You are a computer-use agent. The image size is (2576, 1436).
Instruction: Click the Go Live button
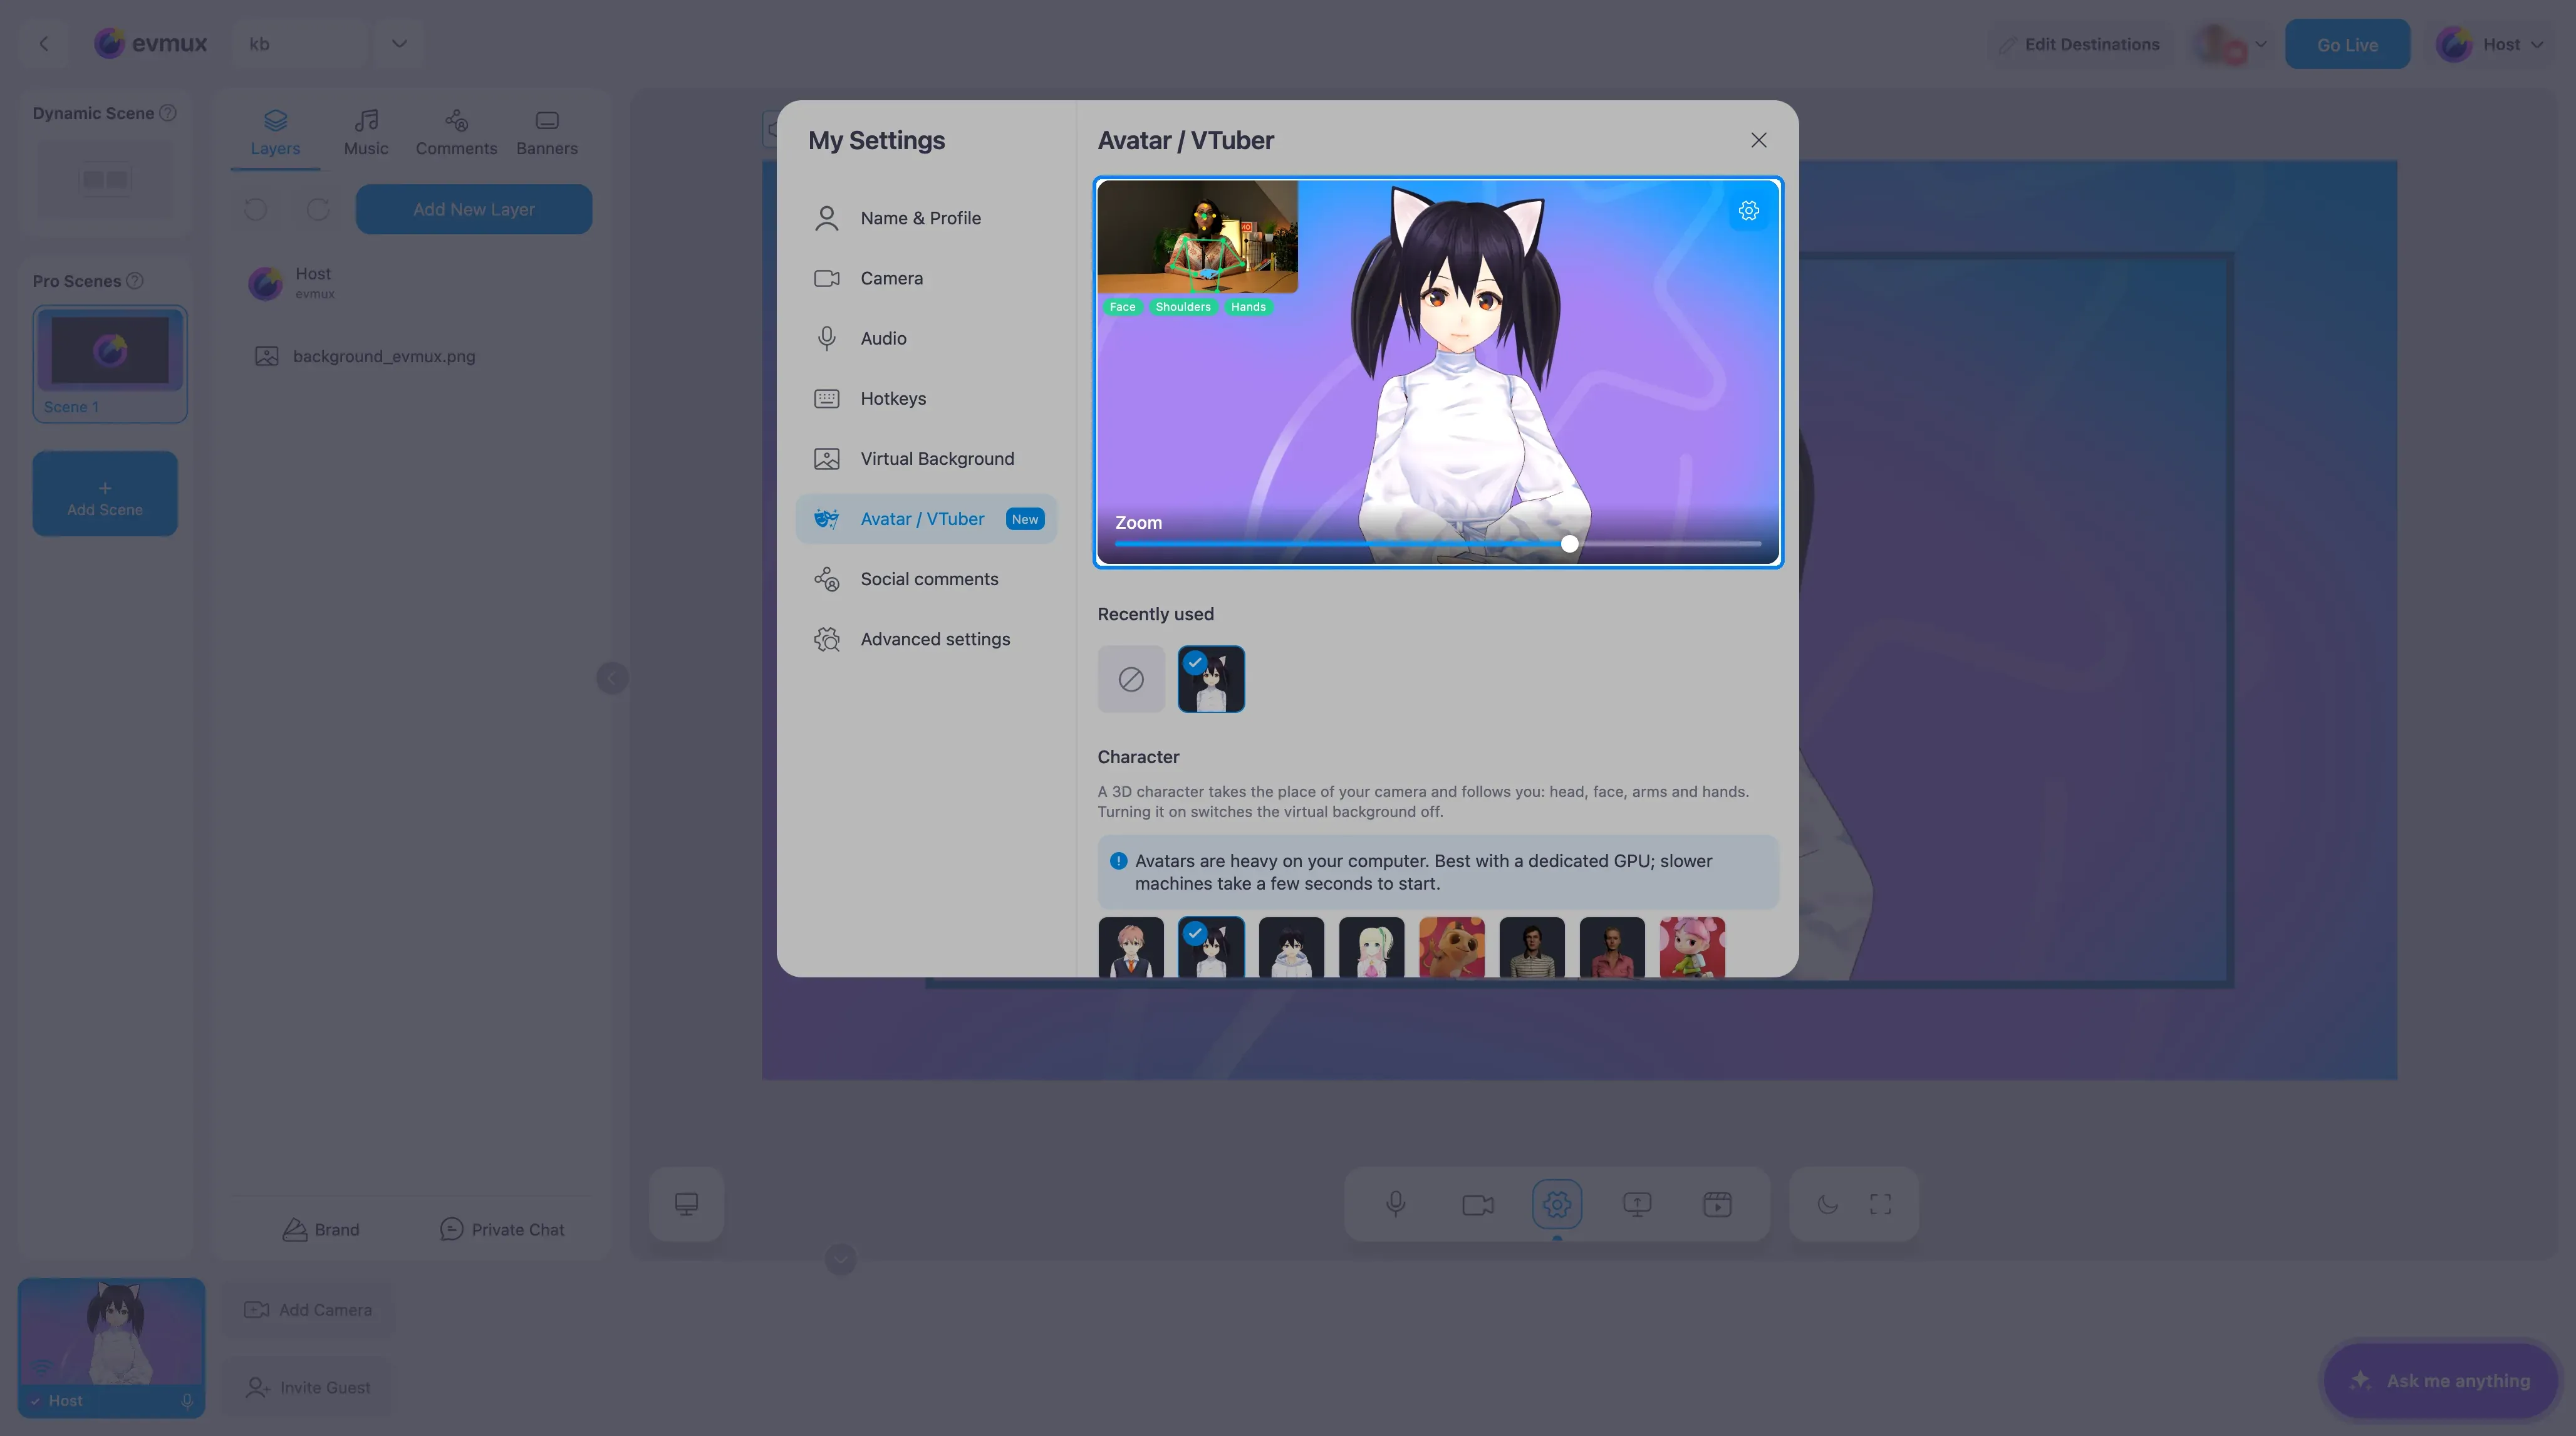[x=2347, y=44]
